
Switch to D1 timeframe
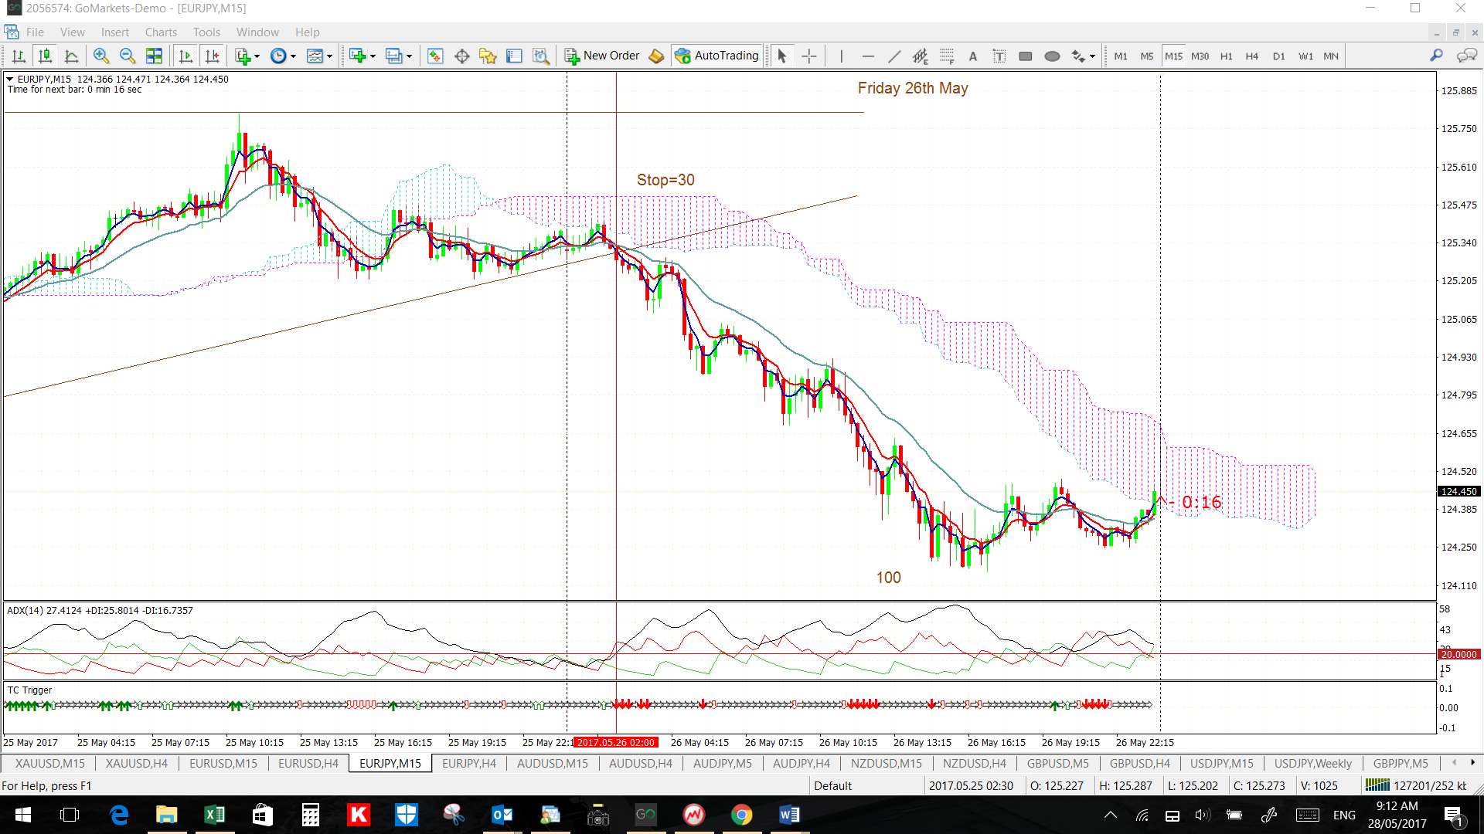click(1279, 56)
